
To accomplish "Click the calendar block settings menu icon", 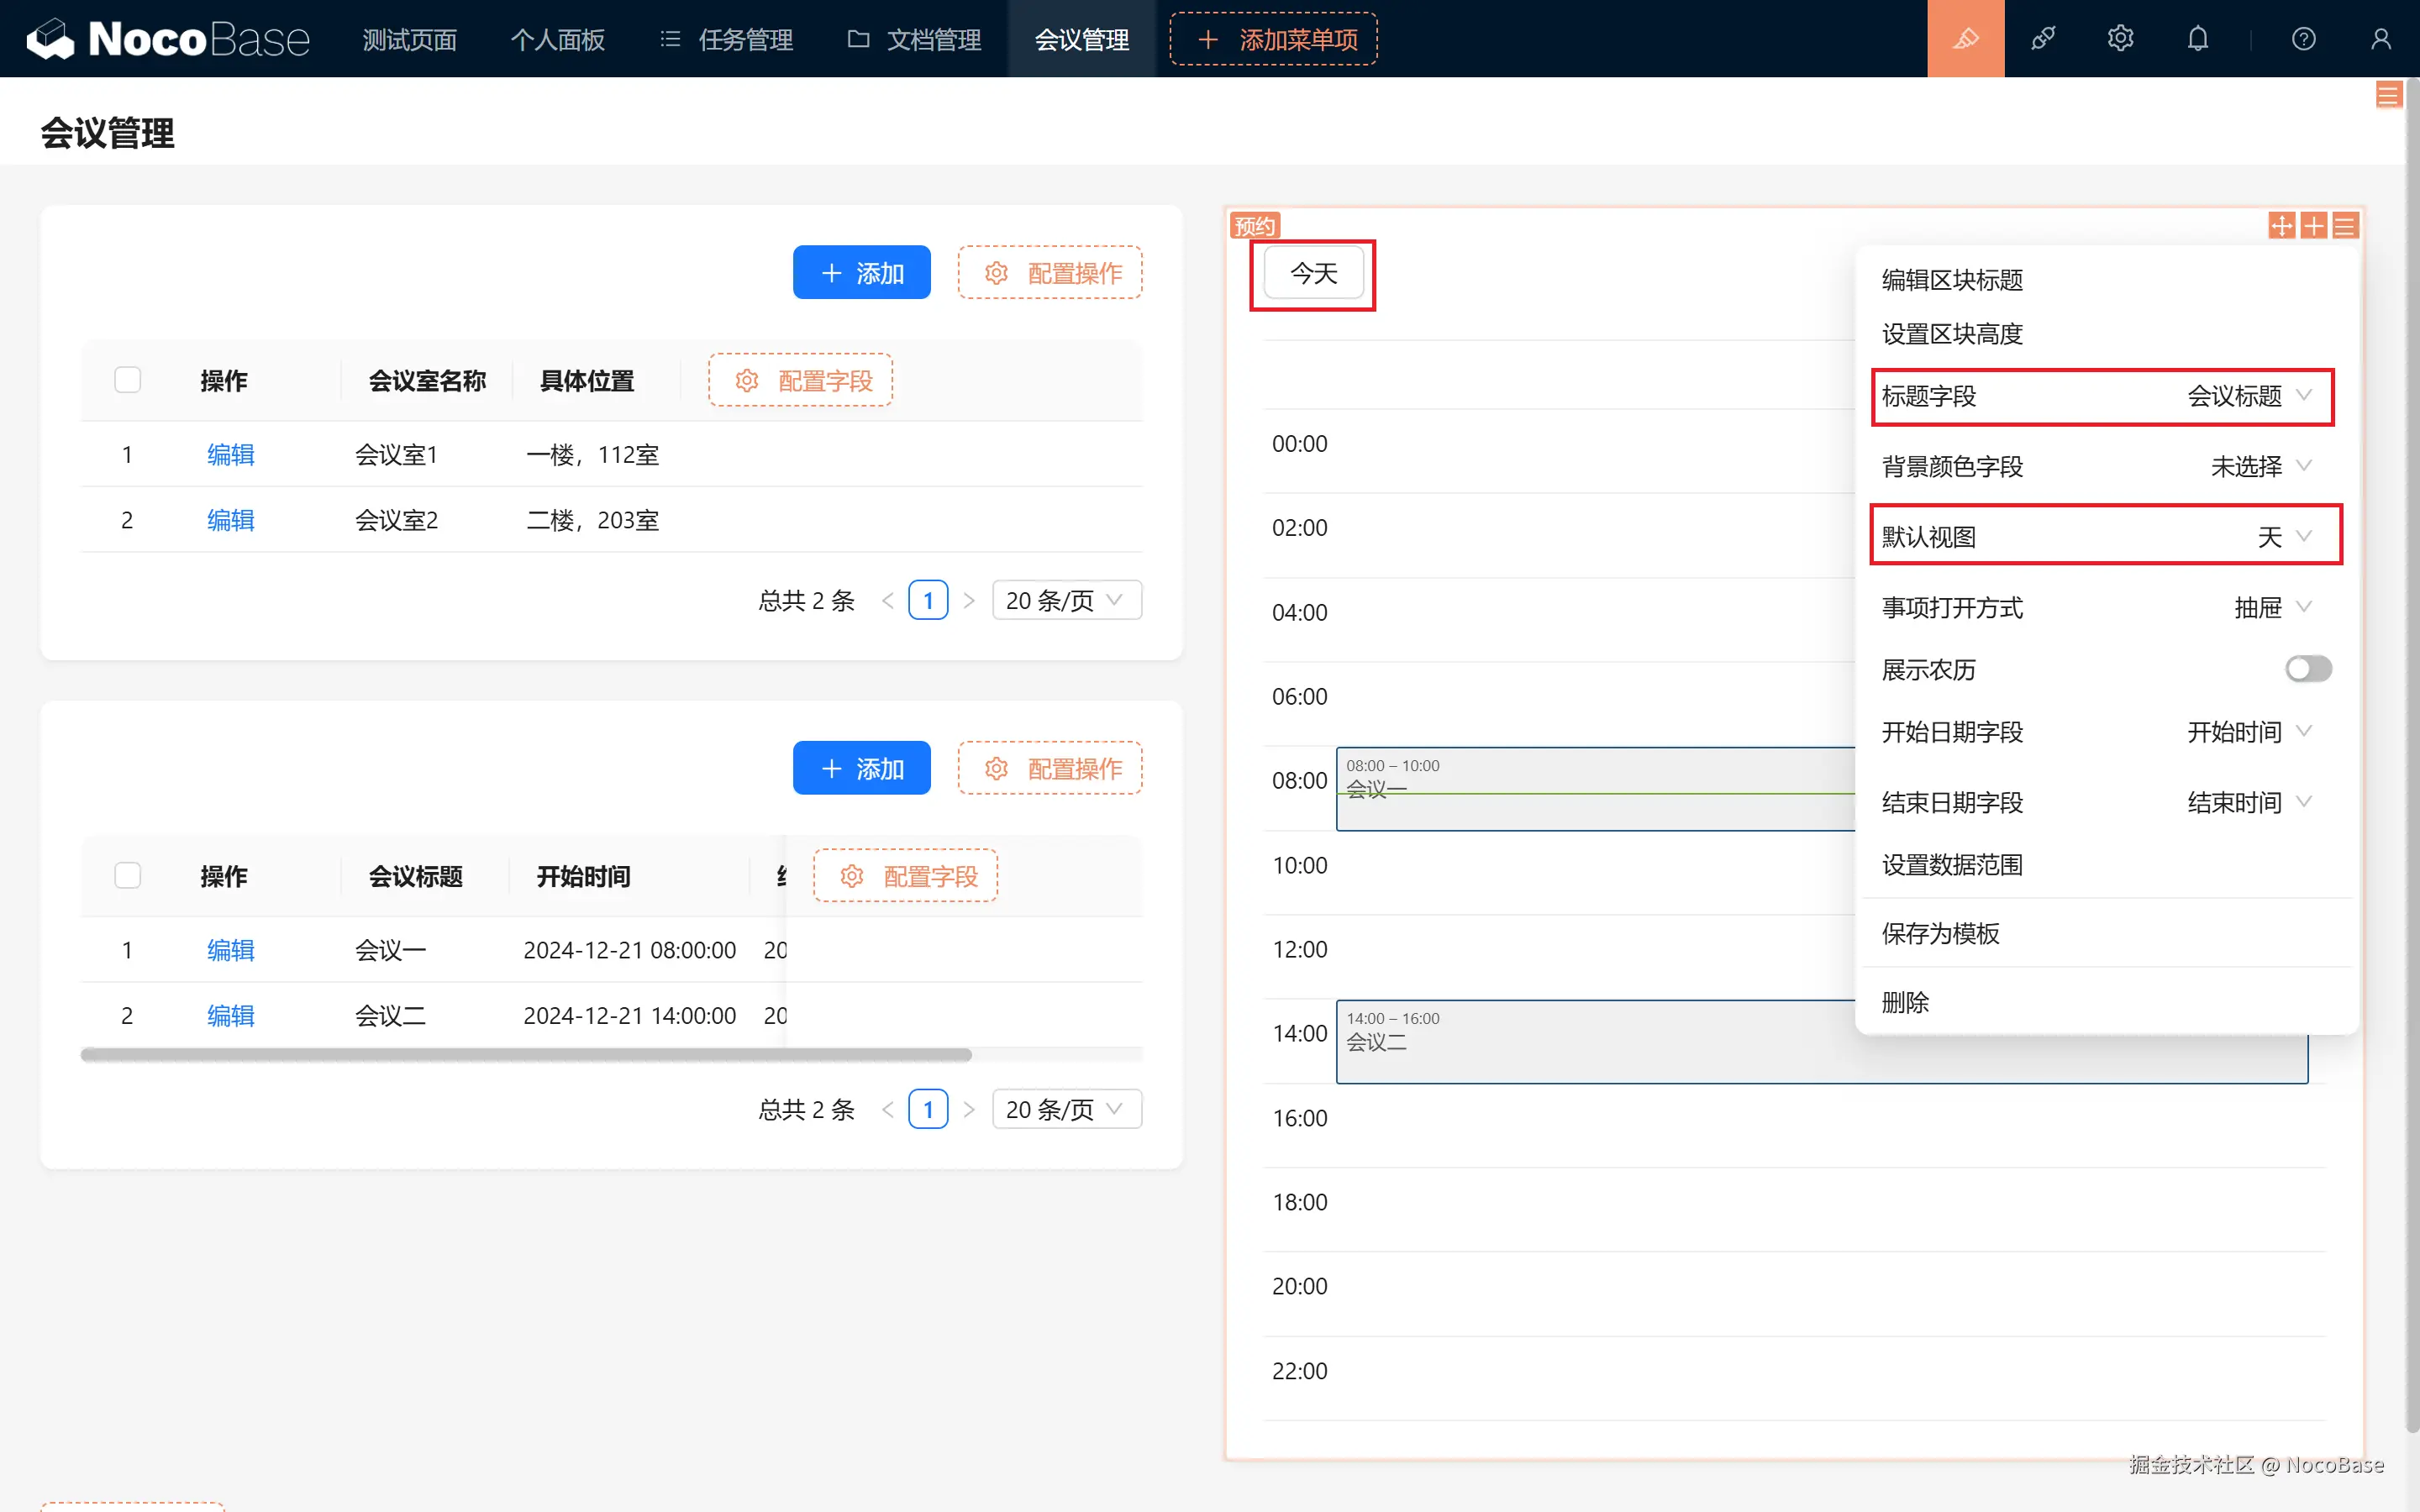I will [x=2345, y=226].
